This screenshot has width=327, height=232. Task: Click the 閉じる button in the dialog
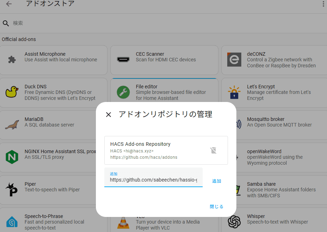[x=216, y=207]
